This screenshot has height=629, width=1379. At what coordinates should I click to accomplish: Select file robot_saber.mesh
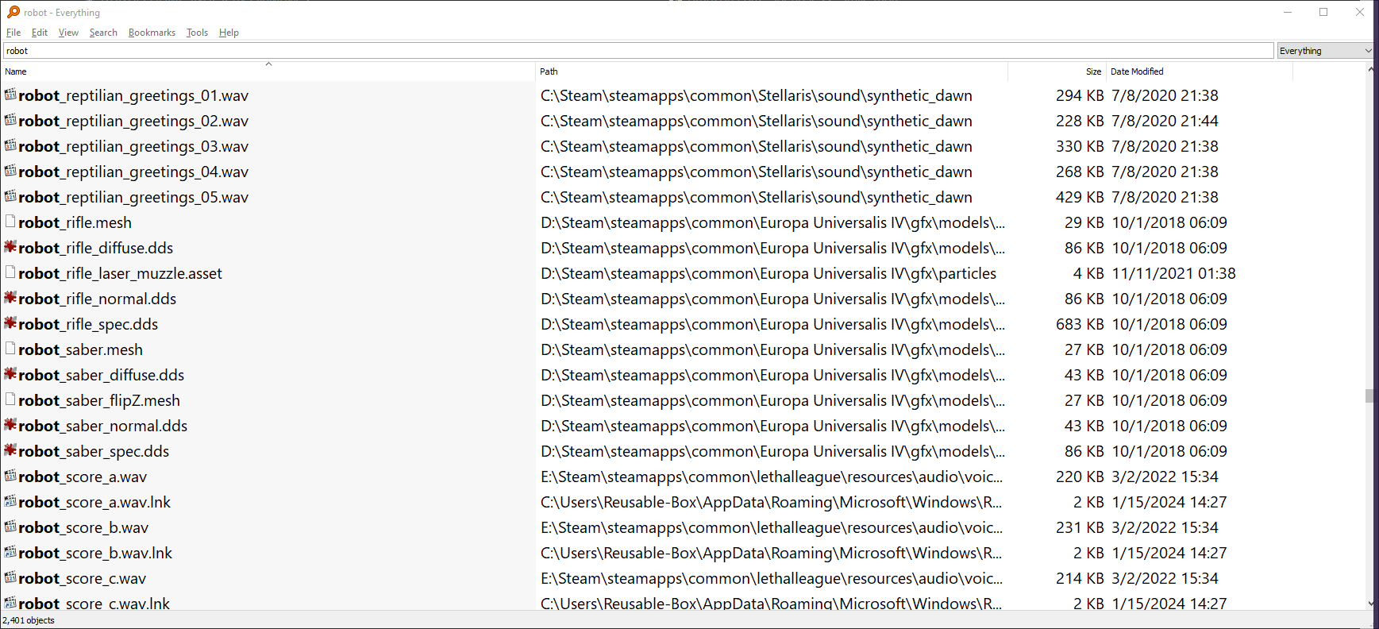pyautogui.click(x=81, y=349)
